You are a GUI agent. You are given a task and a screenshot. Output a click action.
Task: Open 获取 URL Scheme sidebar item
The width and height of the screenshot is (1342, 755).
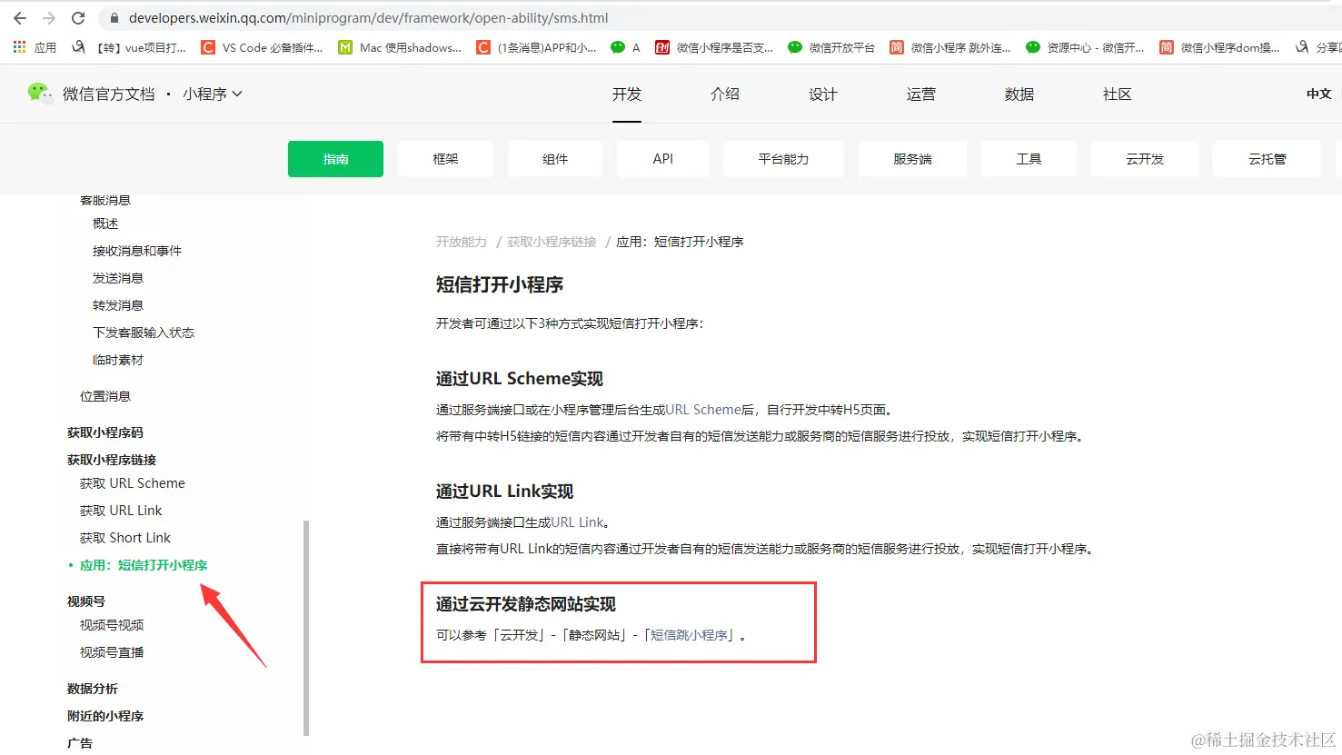[133, 483]
